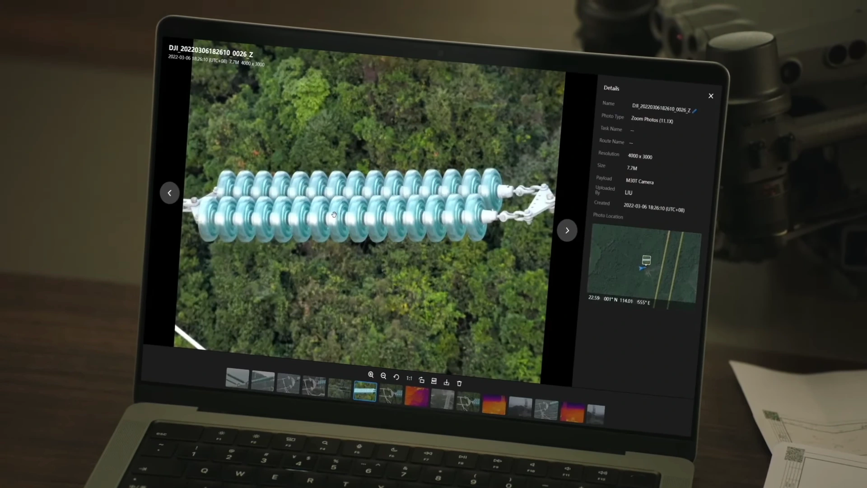Click the zoom out magnifier icon

coord(383,376)
